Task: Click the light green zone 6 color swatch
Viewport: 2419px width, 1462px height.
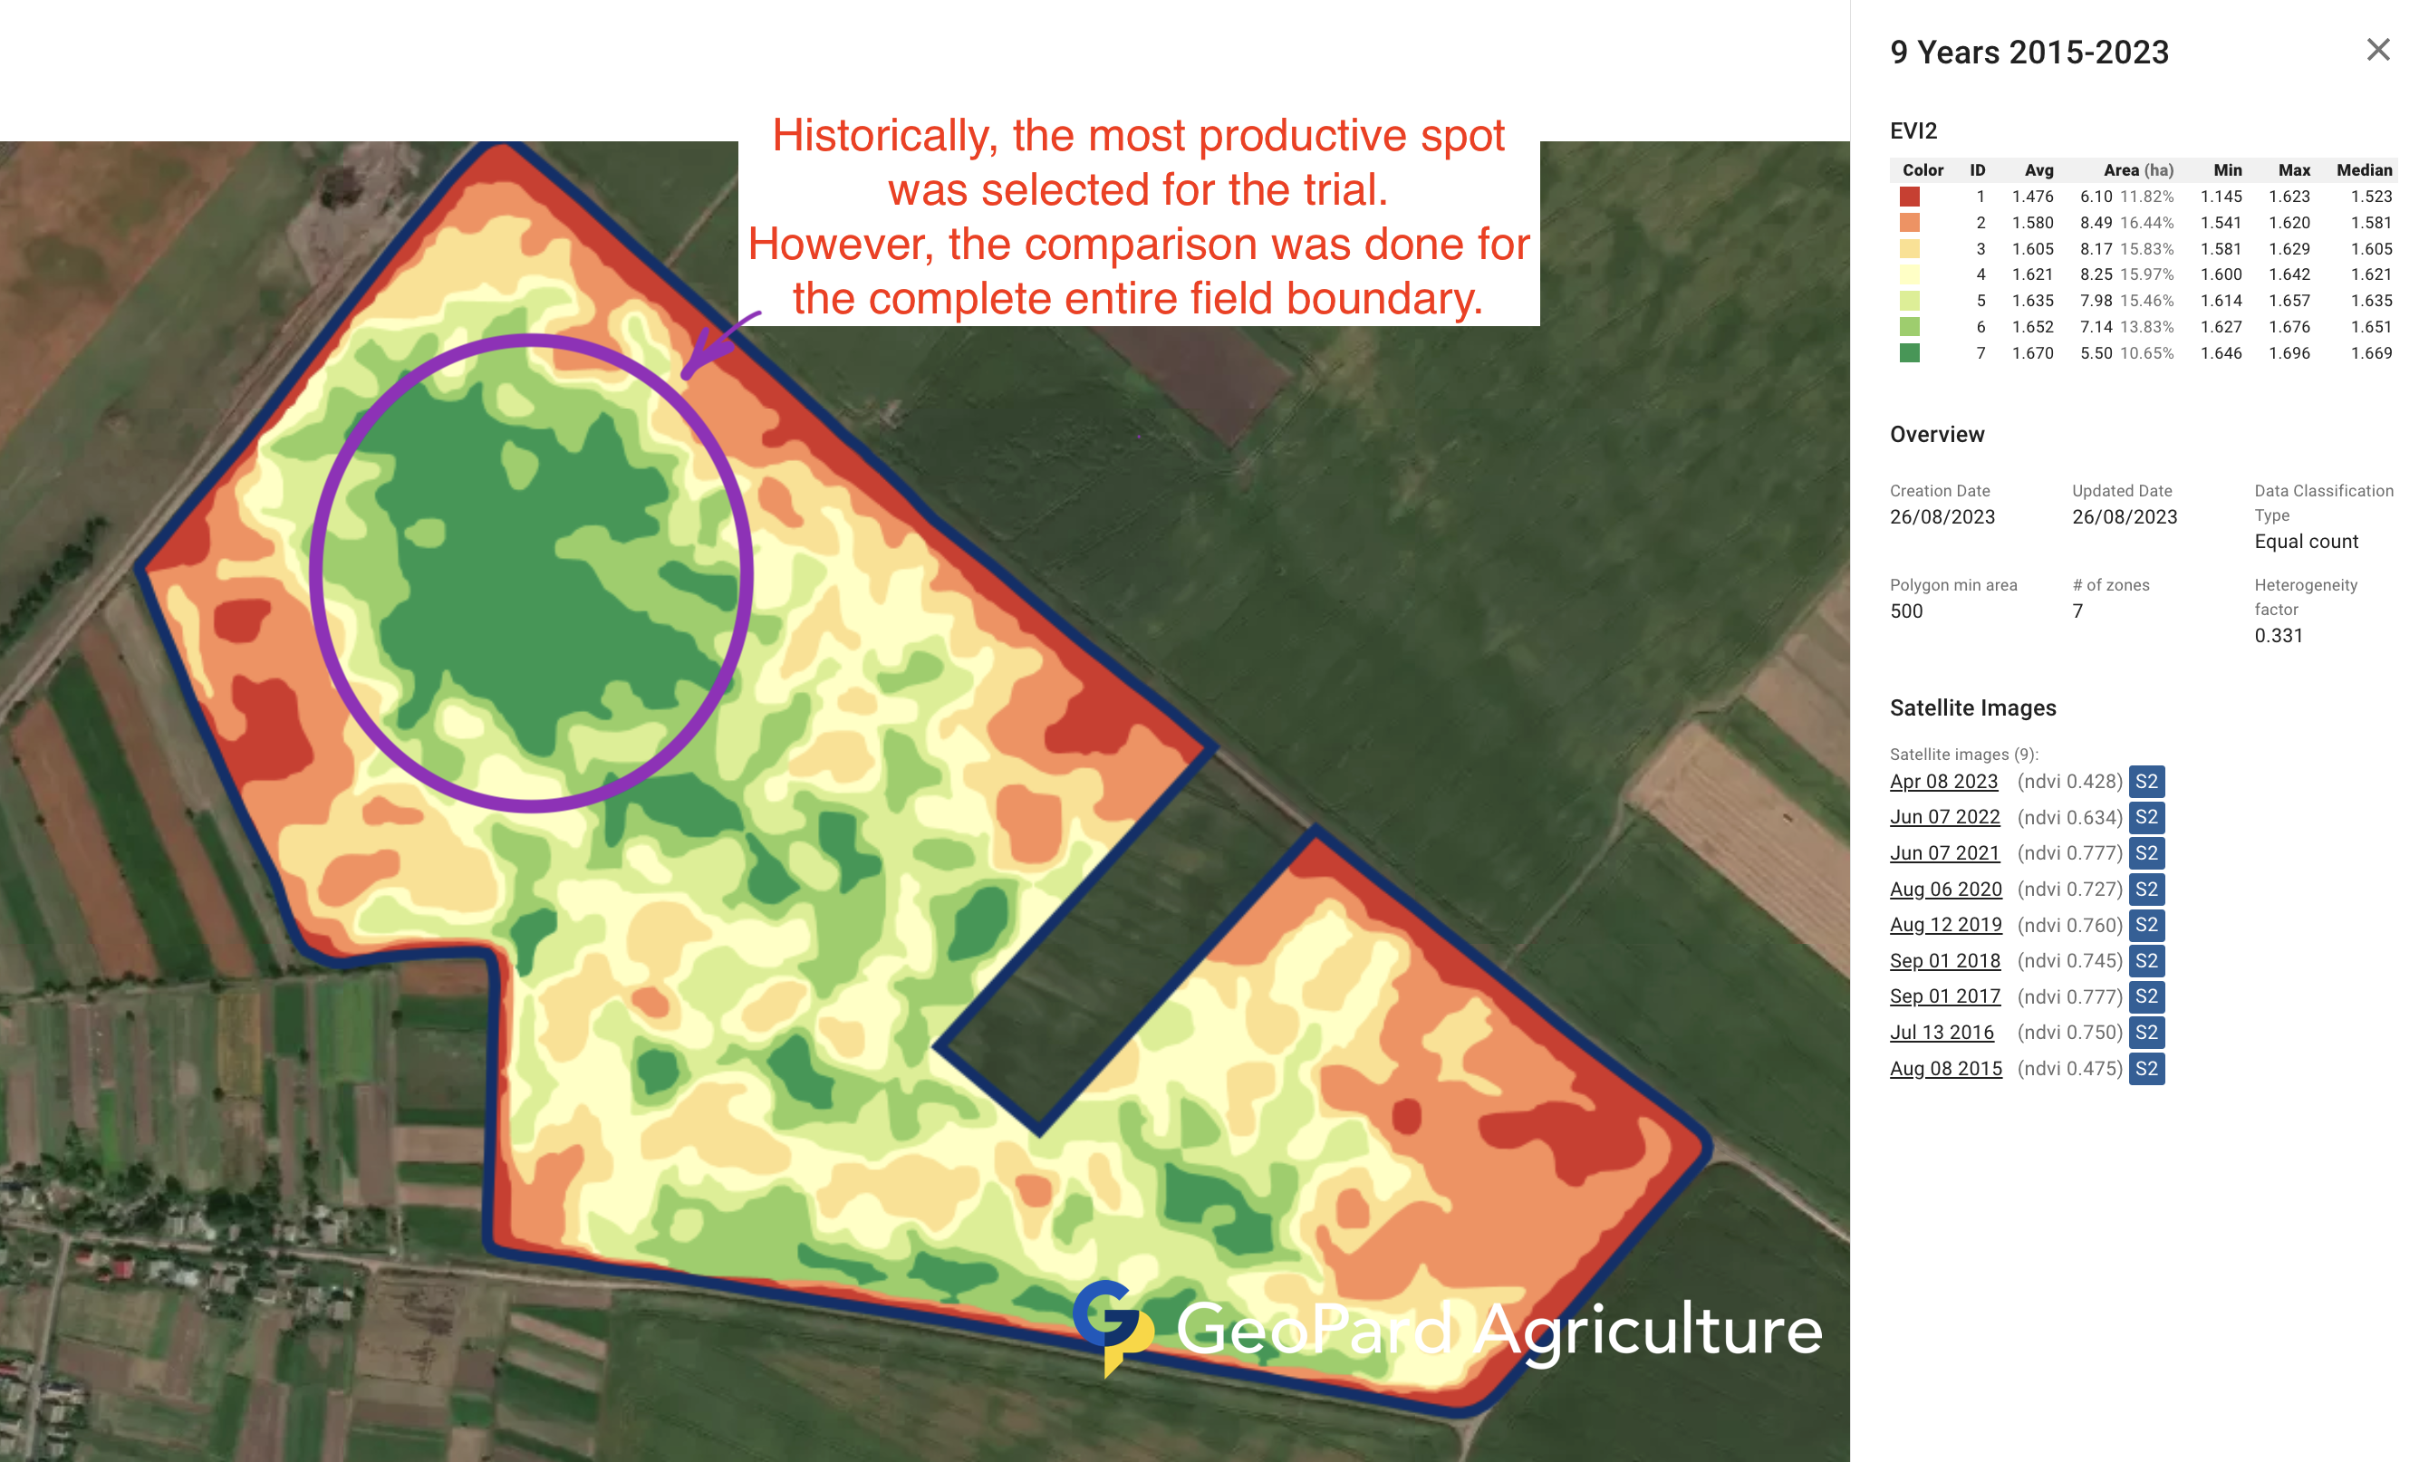Action: click(x=1909, y=327)
